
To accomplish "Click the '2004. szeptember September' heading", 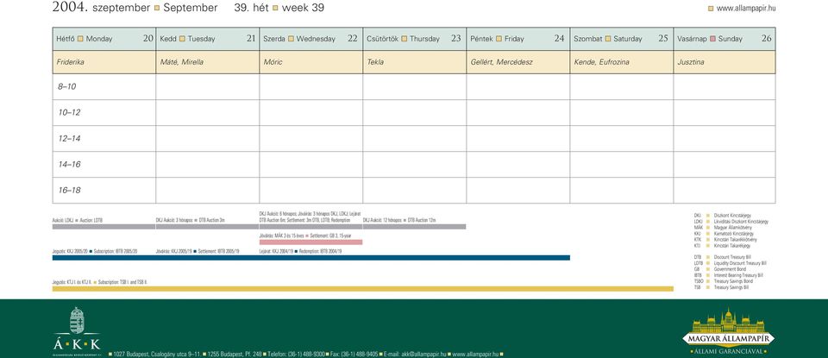I will (135, 8).
